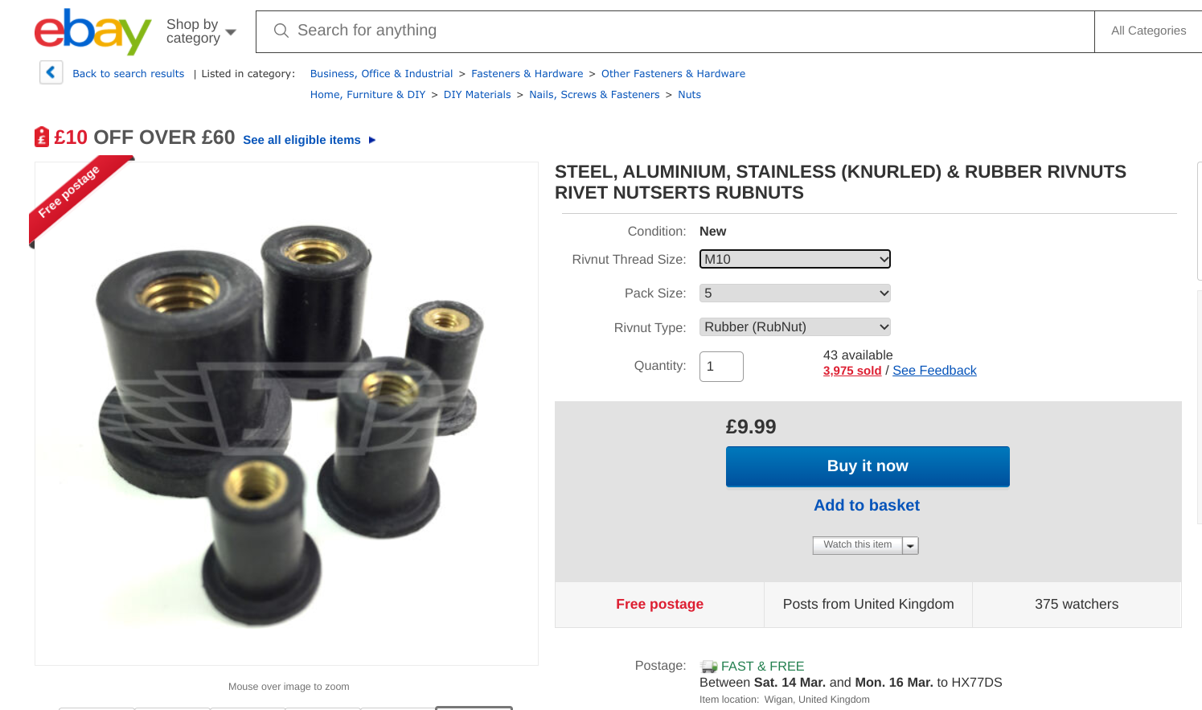Open the Rivnut Thread Size dropdown

click(794, 259)
